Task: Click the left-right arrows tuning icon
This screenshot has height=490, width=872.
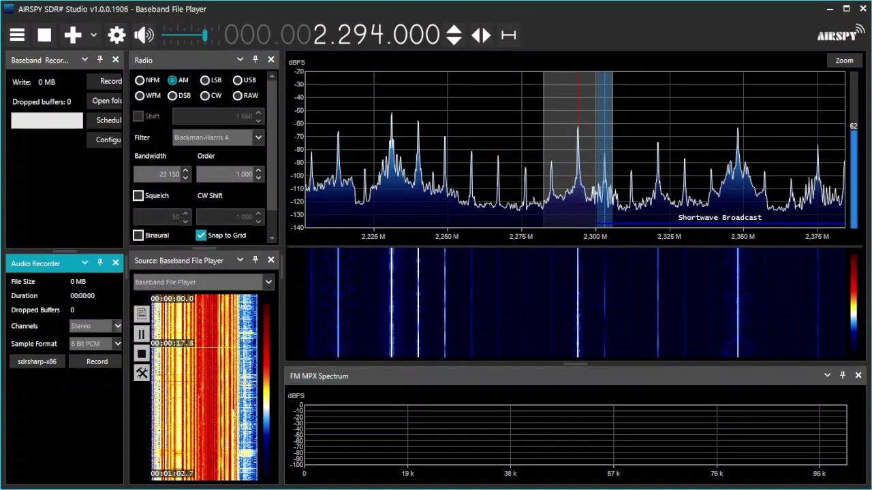Action: tap(481, 35)
